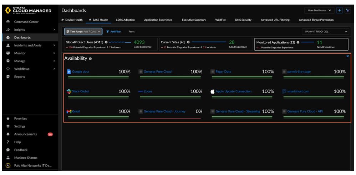Image resolution: width=356 pixels, height=175 pixels.
Task: Expand Current Sites degraded experience chevron
Action: [162, 48]
